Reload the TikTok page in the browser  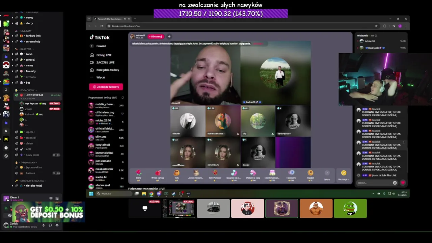coord(102,26)
